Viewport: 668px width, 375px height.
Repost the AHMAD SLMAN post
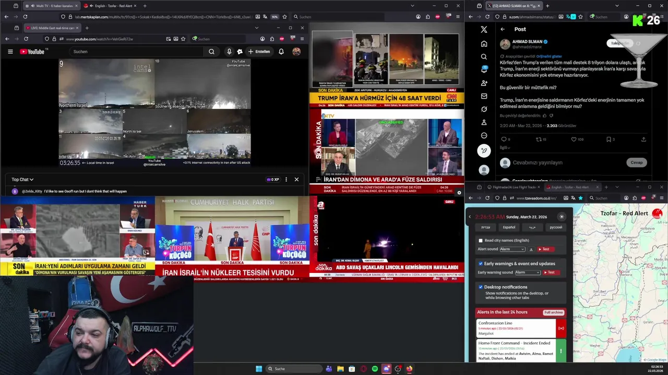[539, 139]
